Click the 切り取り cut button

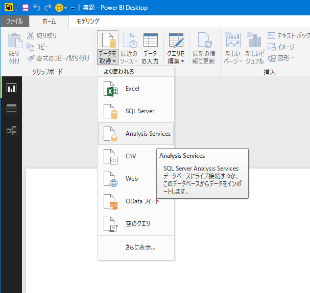tap(41, 35)
